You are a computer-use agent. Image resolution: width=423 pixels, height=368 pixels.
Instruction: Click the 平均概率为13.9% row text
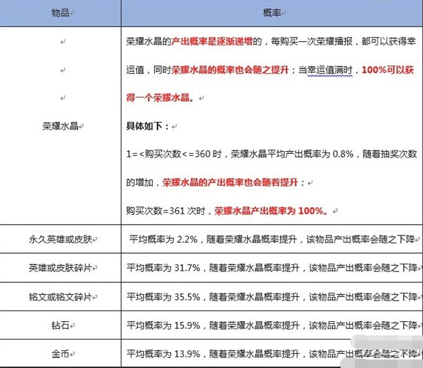272,354
